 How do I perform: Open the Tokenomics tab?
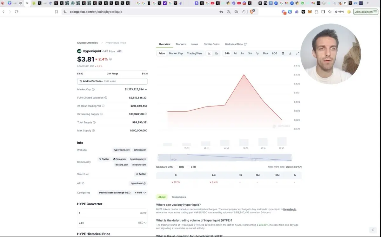[x=179, y=197]
